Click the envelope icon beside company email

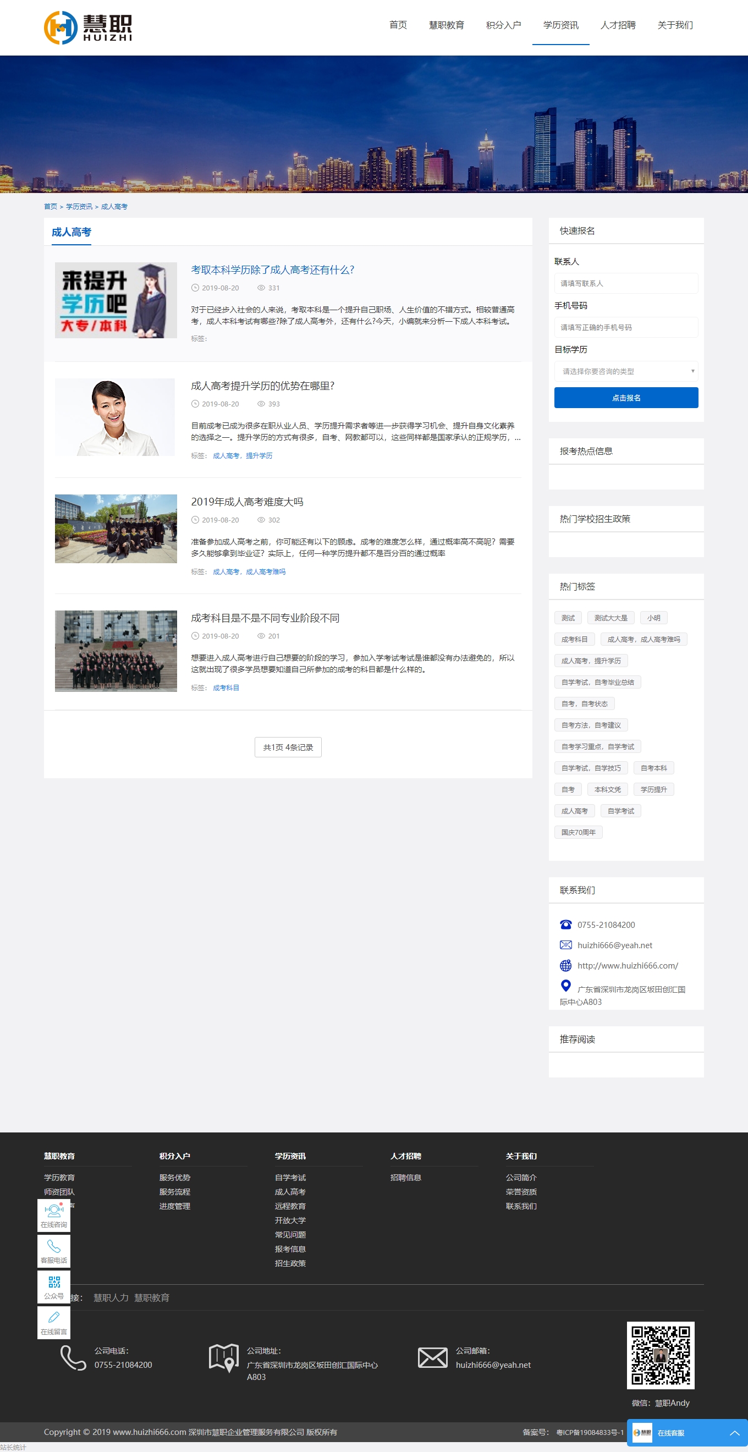[432, 1357]
